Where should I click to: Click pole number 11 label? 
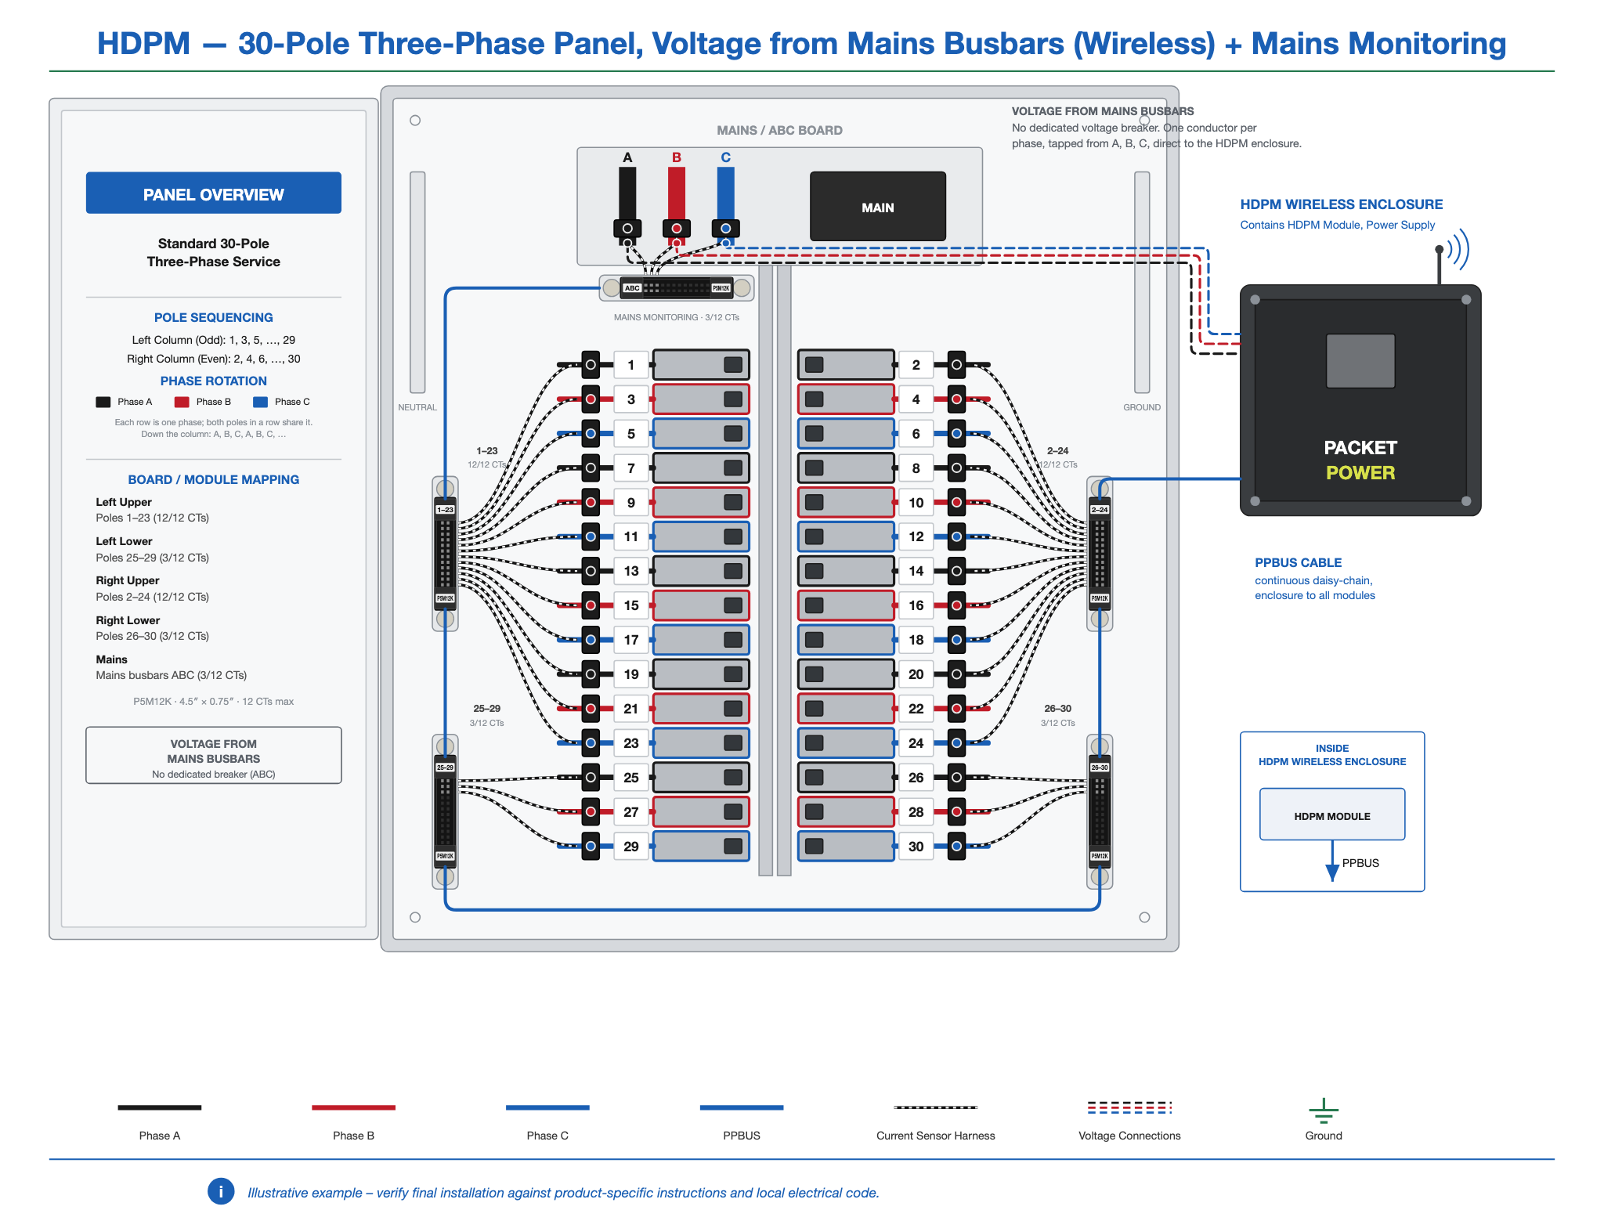pos(631,536)
